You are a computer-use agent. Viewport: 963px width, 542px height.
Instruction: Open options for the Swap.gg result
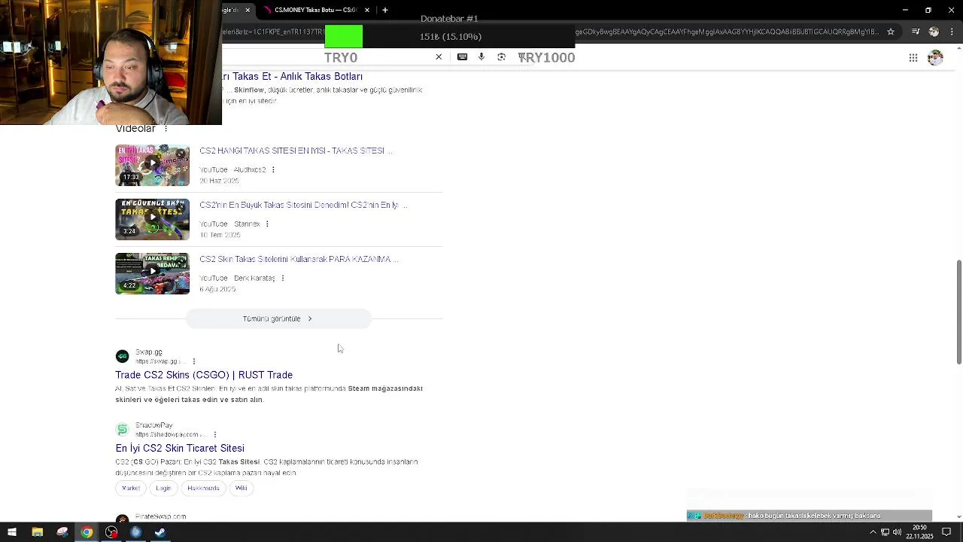194,361
